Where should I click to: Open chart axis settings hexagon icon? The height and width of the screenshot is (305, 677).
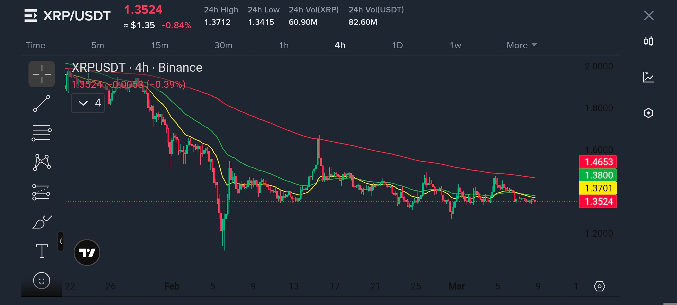coord(599,286)
